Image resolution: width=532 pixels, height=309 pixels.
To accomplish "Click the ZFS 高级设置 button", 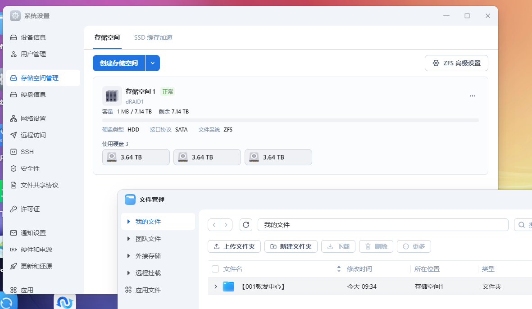I will point(456,63).
